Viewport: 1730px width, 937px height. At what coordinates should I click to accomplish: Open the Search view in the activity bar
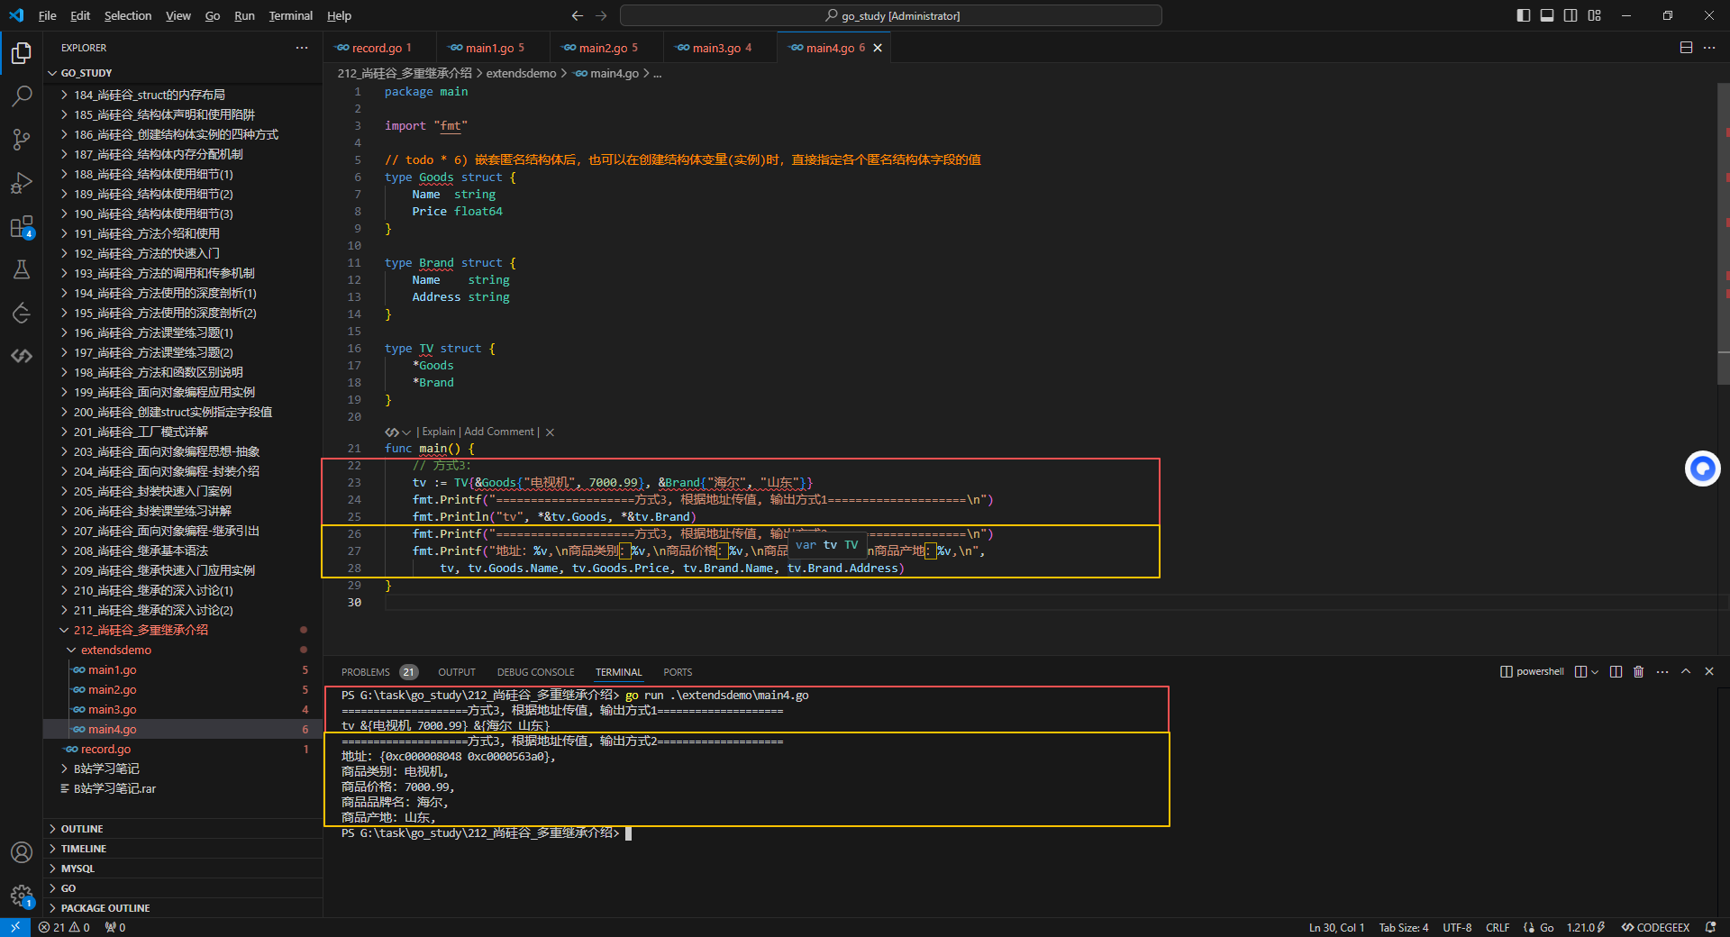coord(22,96)
